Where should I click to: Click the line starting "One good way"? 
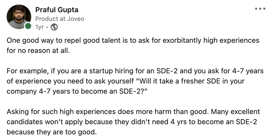point(133,40)
